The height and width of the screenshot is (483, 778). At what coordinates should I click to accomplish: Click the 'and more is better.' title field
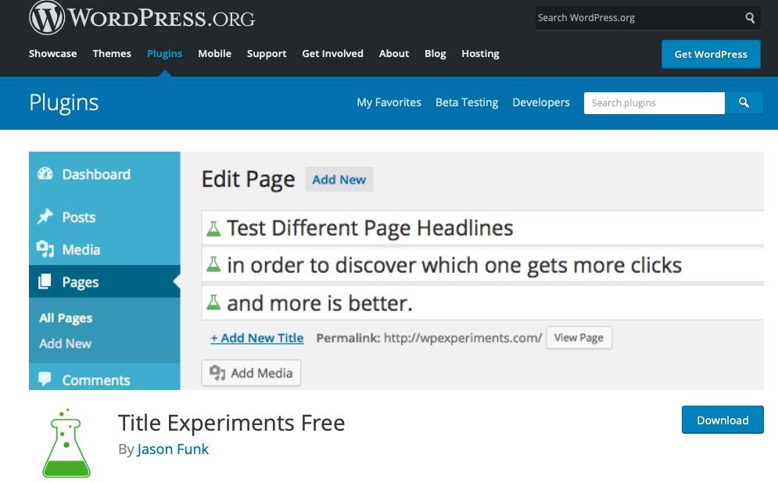tap(482, 302)
